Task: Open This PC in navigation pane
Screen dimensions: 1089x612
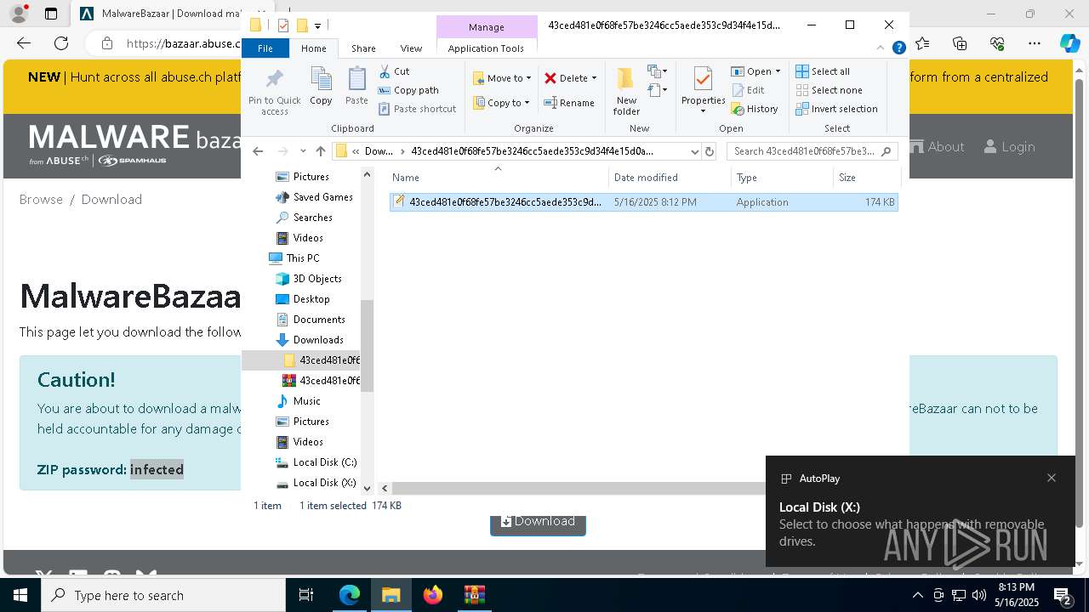Action: coord(294,258)
